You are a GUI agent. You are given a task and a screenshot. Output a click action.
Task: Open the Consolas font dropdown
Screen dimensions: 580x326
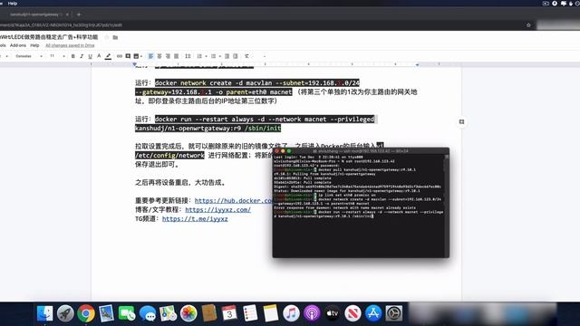(x=29, y=56)
